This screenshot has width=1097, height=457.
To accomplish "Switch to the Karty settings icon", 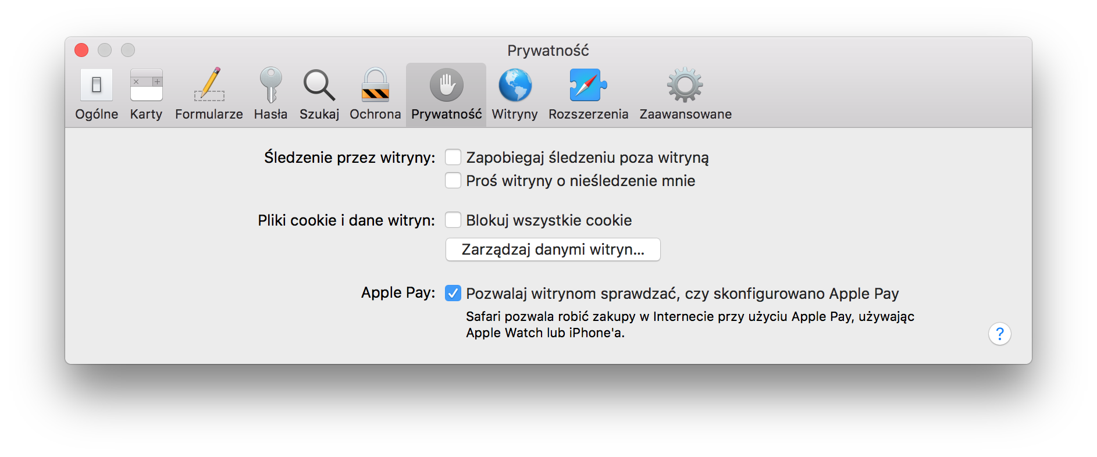I will (x=146, y=94).
